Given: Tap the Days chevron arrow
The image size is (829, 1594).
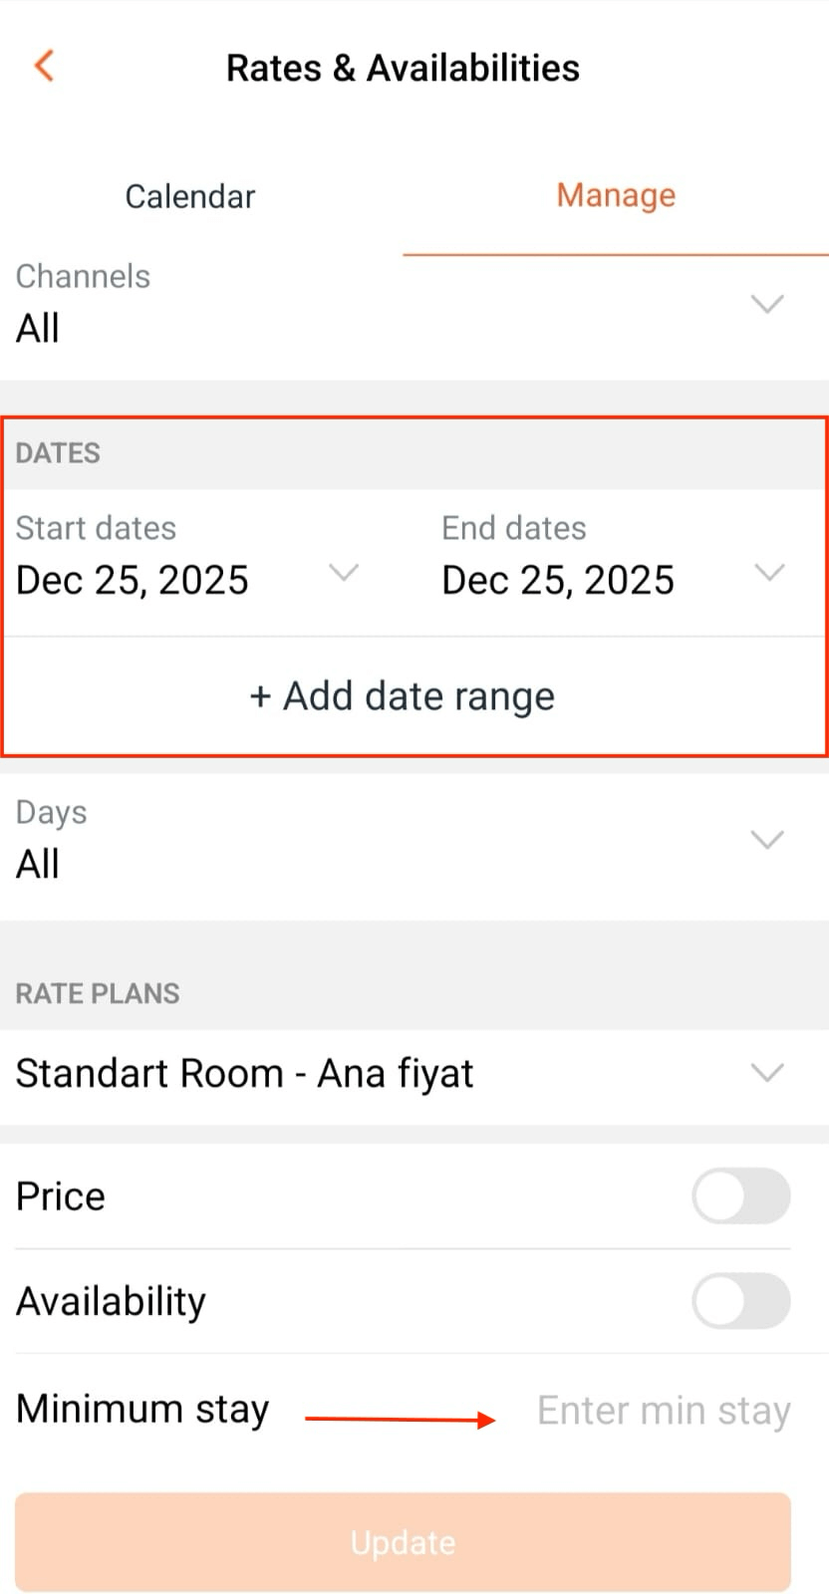Looking at the screenshot, I should click(x=766, y=840).
